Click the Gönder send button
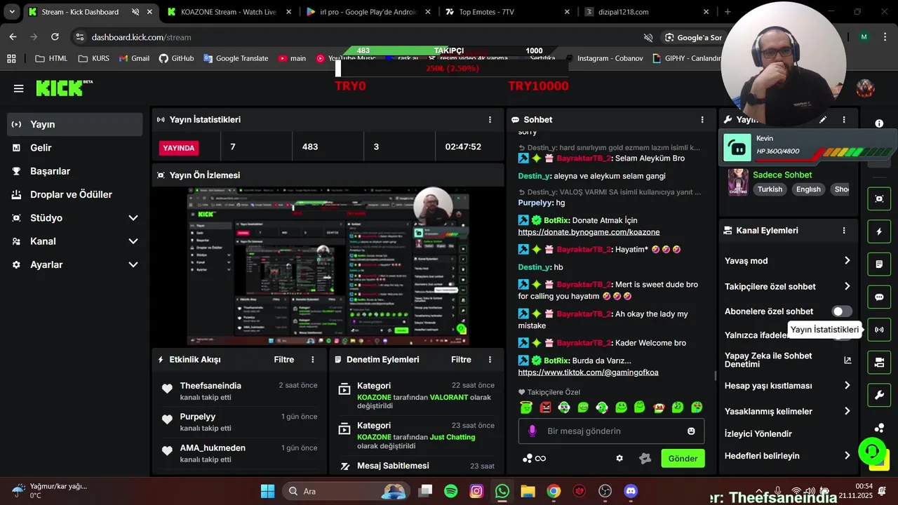The width and height of the screenshot is (898, 505). click(x=683, y=458)
